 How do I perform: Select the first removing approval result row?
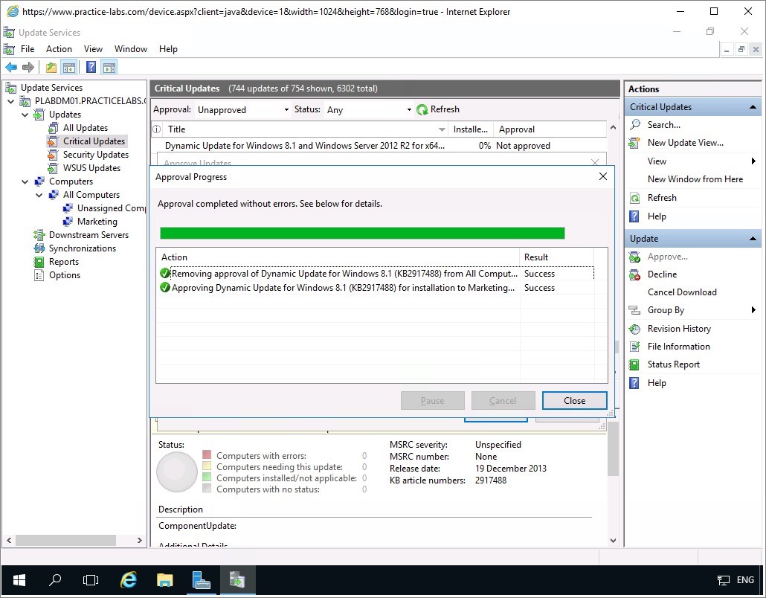pos(342,274)
